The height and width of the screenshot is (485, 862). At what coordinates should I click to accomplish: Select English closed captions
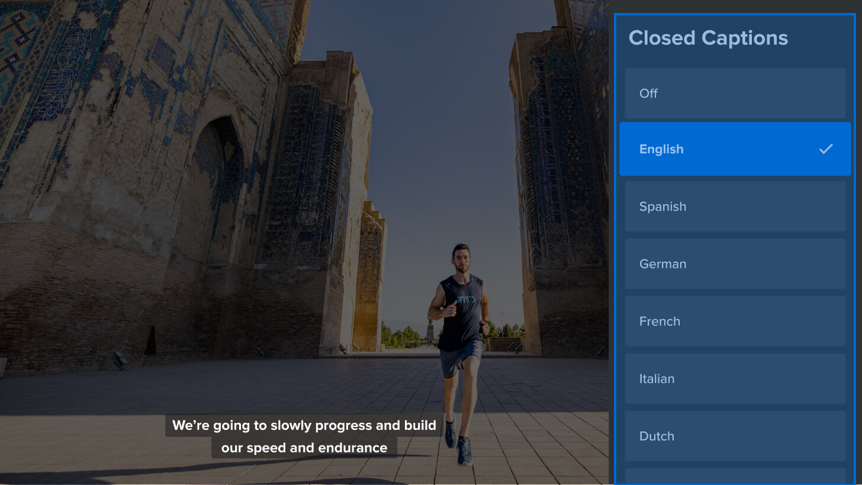tap(735, 149)
